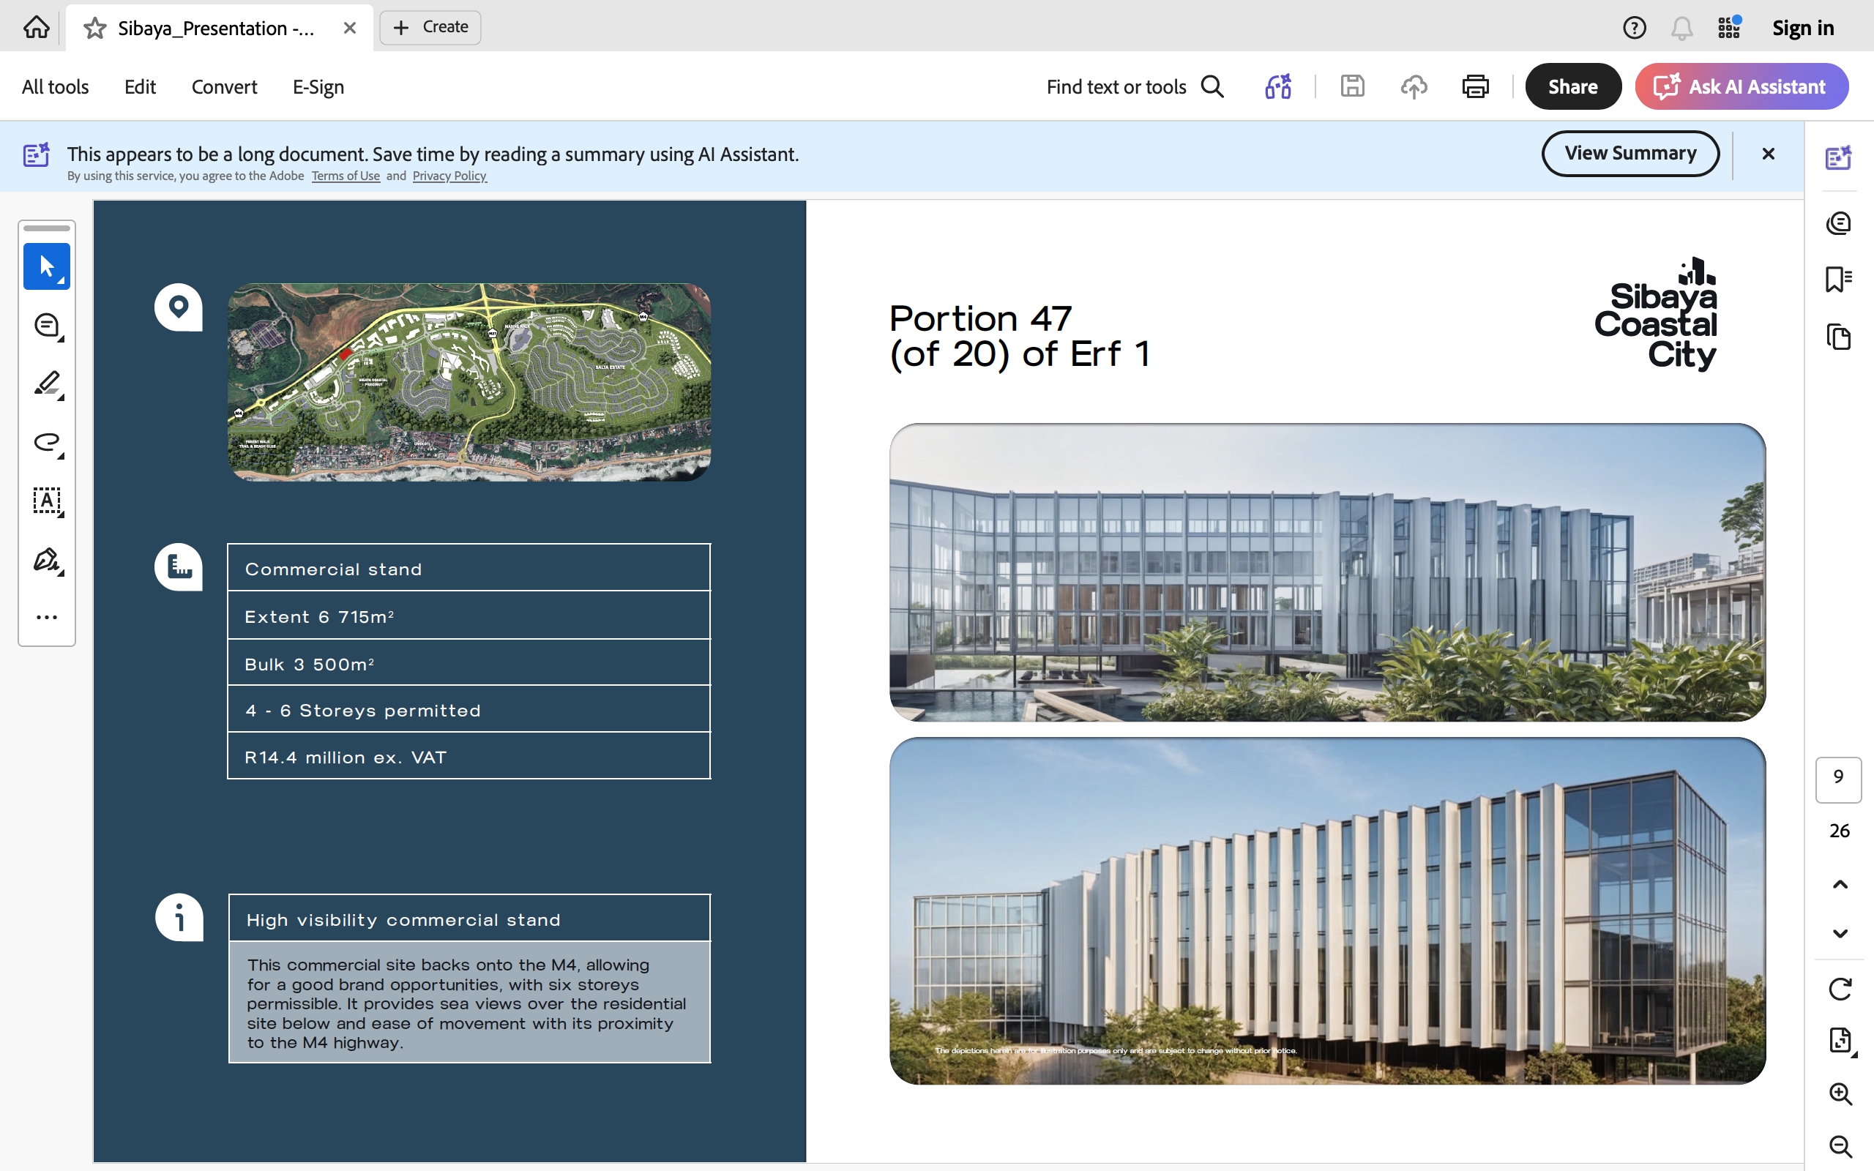Click Sign in
Image resolution: width=1874 pixels, height=1171 pixels.
point(1804,28)
